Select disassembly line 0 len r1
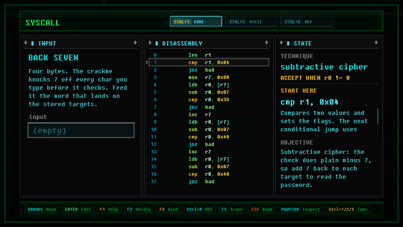This screenshot has width=403, height=227. [x=209, y=55]
